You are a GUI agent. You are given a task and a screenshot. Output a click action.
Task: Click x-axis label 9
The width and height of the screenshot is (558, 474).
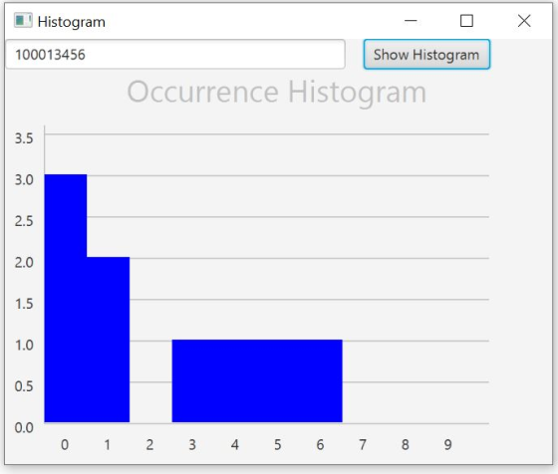[448, 444]
